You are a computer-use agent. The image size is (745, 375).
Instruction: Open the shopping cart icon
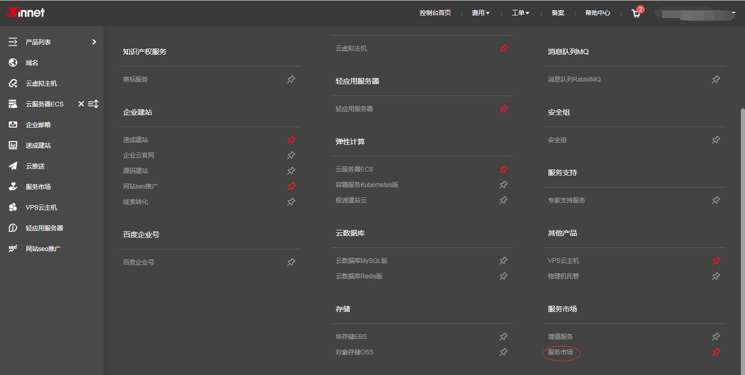(x=636, y=13)
